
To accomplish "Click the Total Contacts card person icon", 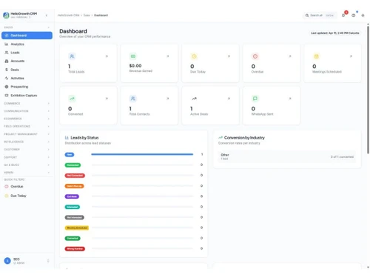I will [x=133, y=99].
